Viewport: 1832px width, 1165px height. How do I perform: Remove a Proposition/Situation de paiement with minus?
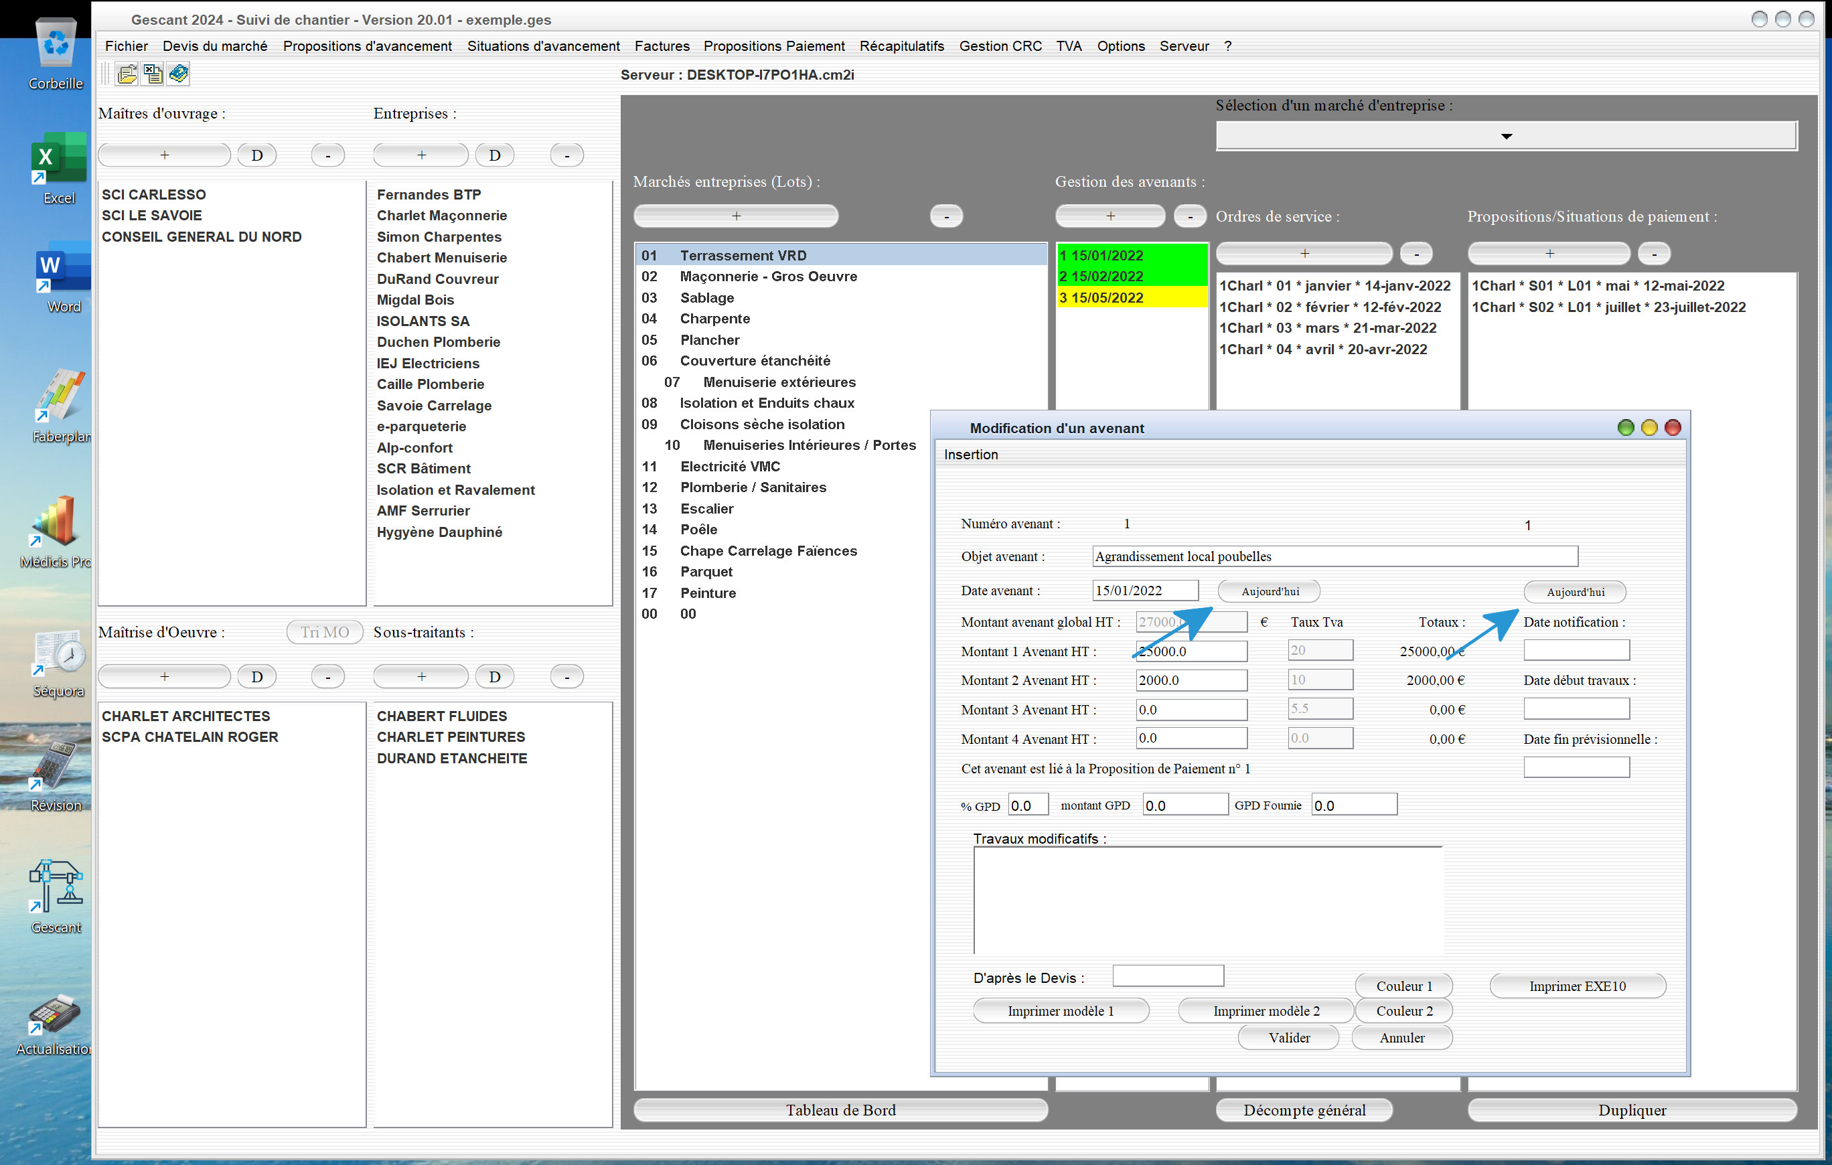(1654, 253)
